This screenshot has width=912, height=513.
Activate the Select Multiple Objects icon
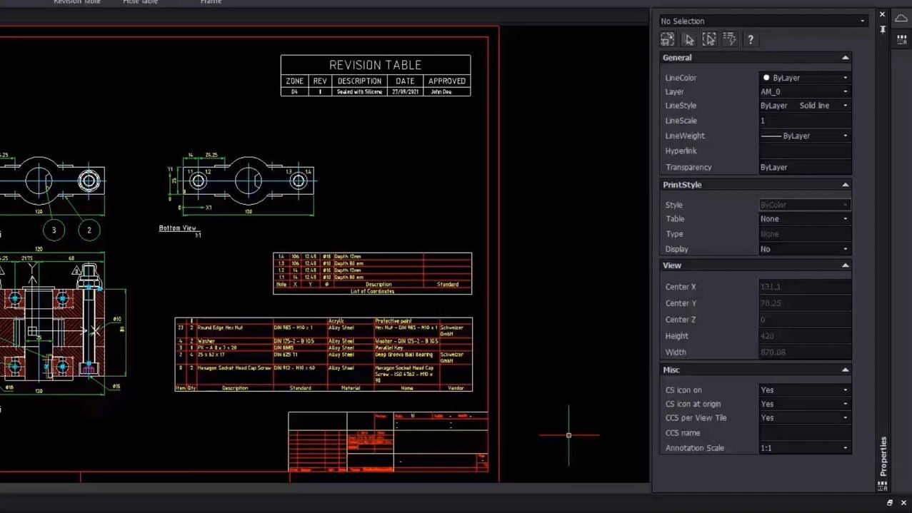709,39
